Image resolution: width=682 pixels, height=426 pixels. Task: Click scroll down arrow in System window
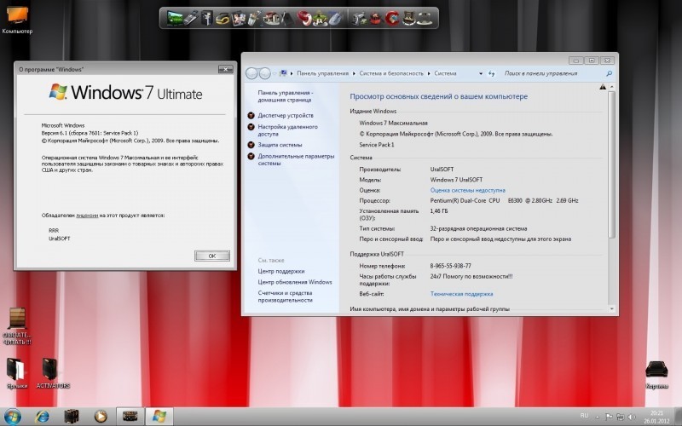pos(611,308)
